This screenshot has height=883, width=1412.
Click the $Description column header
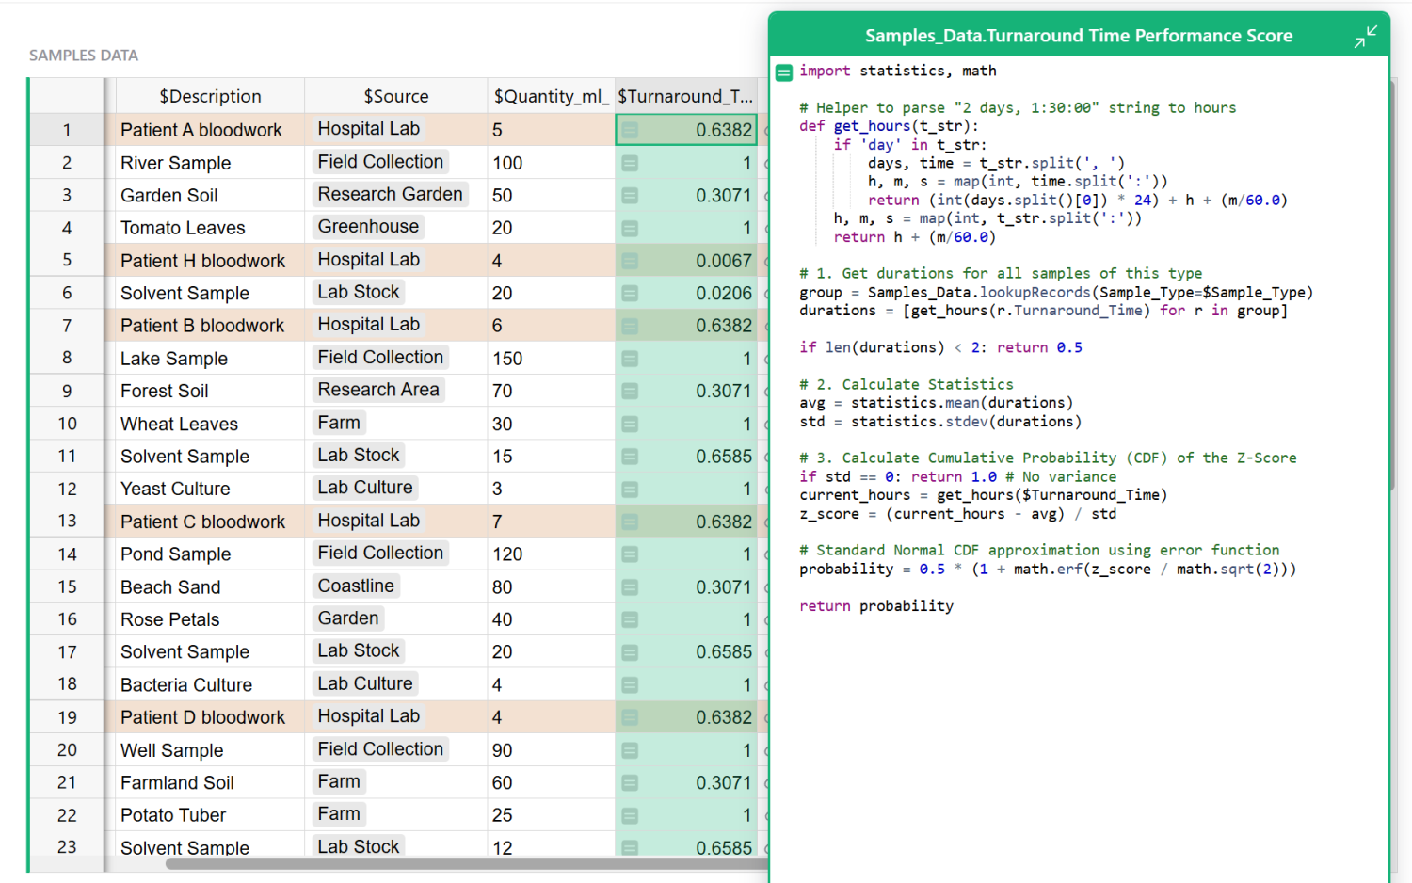click(x=210, y=95)
